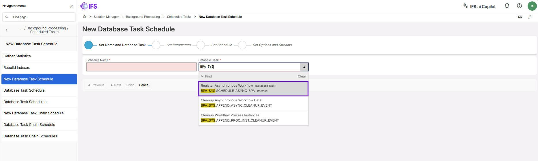Screen dimensions: 538x161
Task: Expand the page to full screen
Action: [529, 17]
